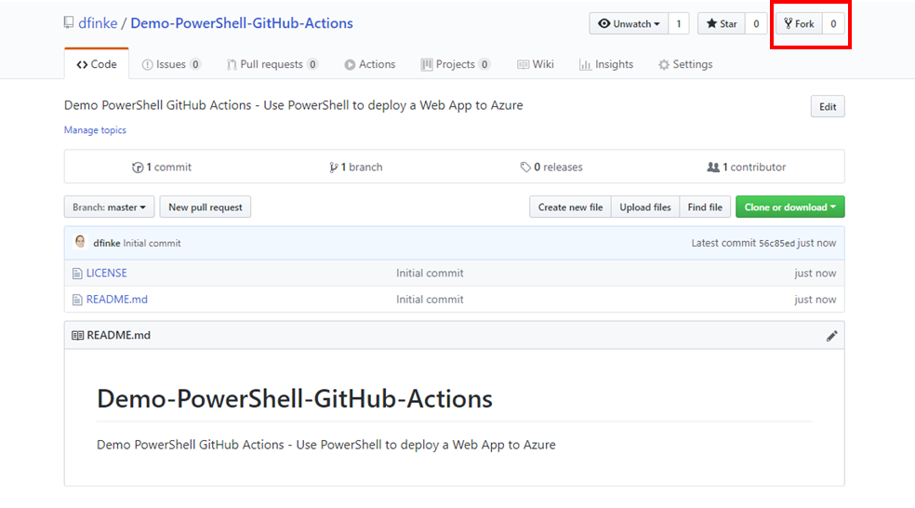The image size is (915, 508).
Task: Expand the Clone or download dropdown
Action: (790, 207)
